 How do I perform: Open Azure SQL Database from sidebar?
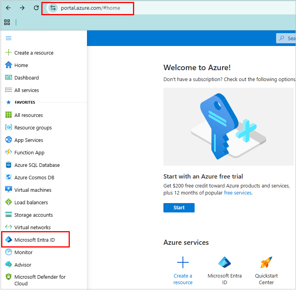tap(37, 165)
